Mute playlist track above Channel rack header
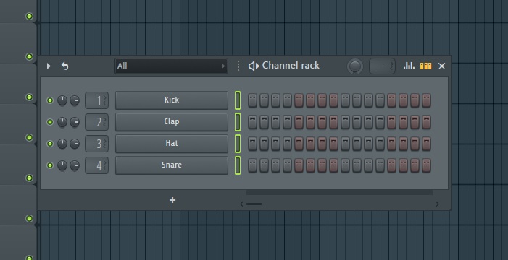 pyautogui.click(x=29, y=16)
